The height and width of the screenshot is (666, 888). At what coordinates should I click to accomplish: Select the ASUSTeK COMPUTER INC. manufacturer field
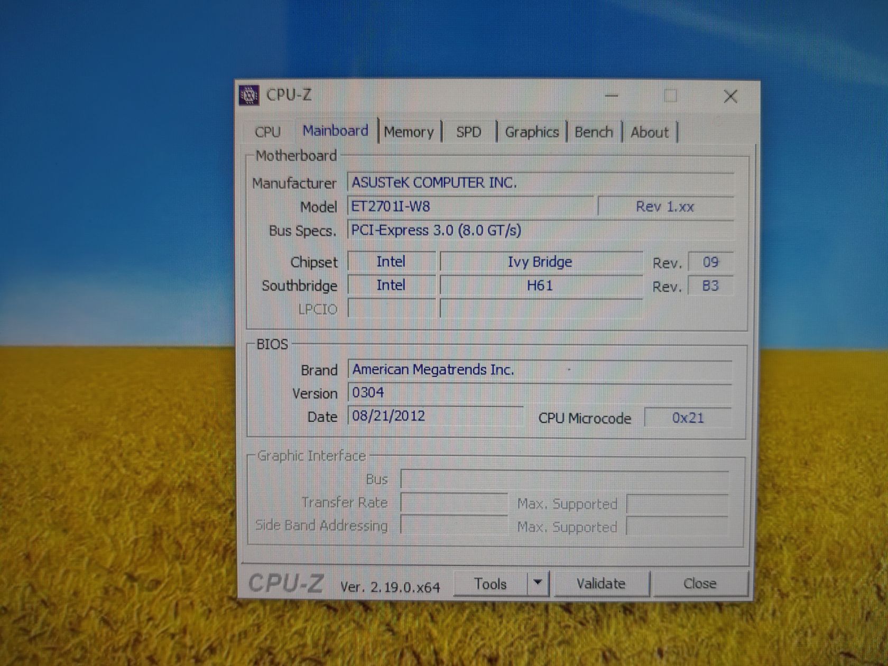coord(540,182)
